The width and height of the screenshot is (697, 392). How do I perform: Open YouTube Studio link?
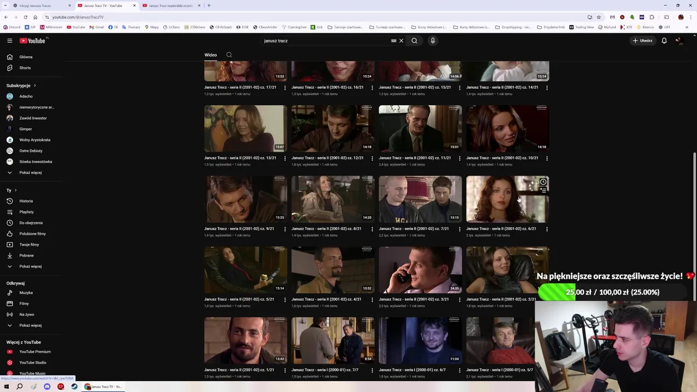pyautogui.click(x=33, y=363)
